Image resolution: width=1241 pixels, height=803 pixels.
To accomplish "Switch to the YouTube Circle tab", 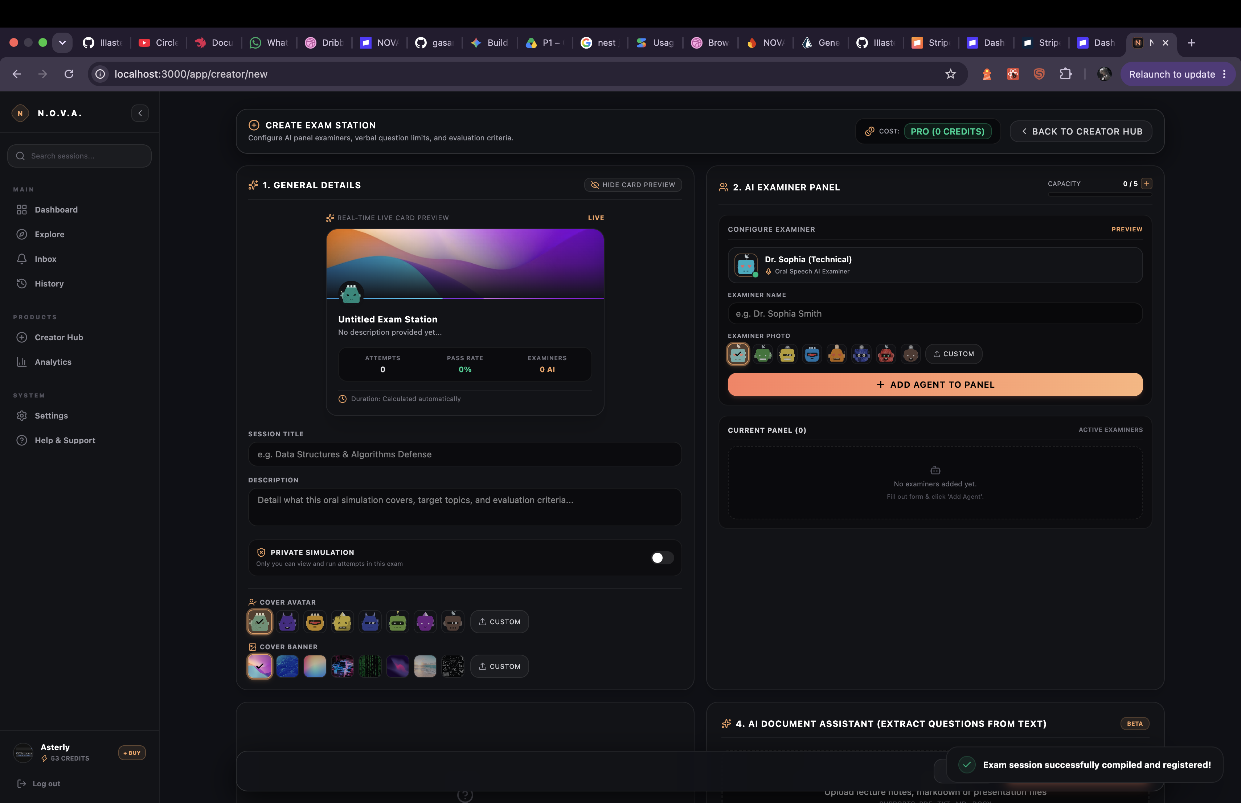I will tap(158, 43).
